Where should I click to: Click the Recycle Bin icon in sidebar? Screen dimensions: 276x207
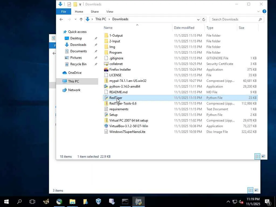(67, 64)
